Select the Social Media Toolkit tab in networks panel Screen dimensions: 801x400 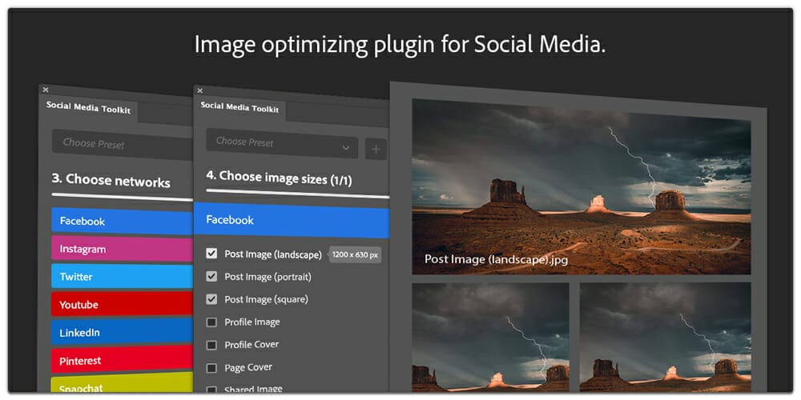click(x=88, y=108)
